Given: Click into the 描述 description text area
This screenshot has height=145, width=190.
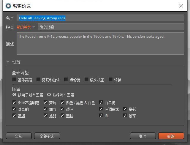Looking at the screenshot, I should [100, 44].
